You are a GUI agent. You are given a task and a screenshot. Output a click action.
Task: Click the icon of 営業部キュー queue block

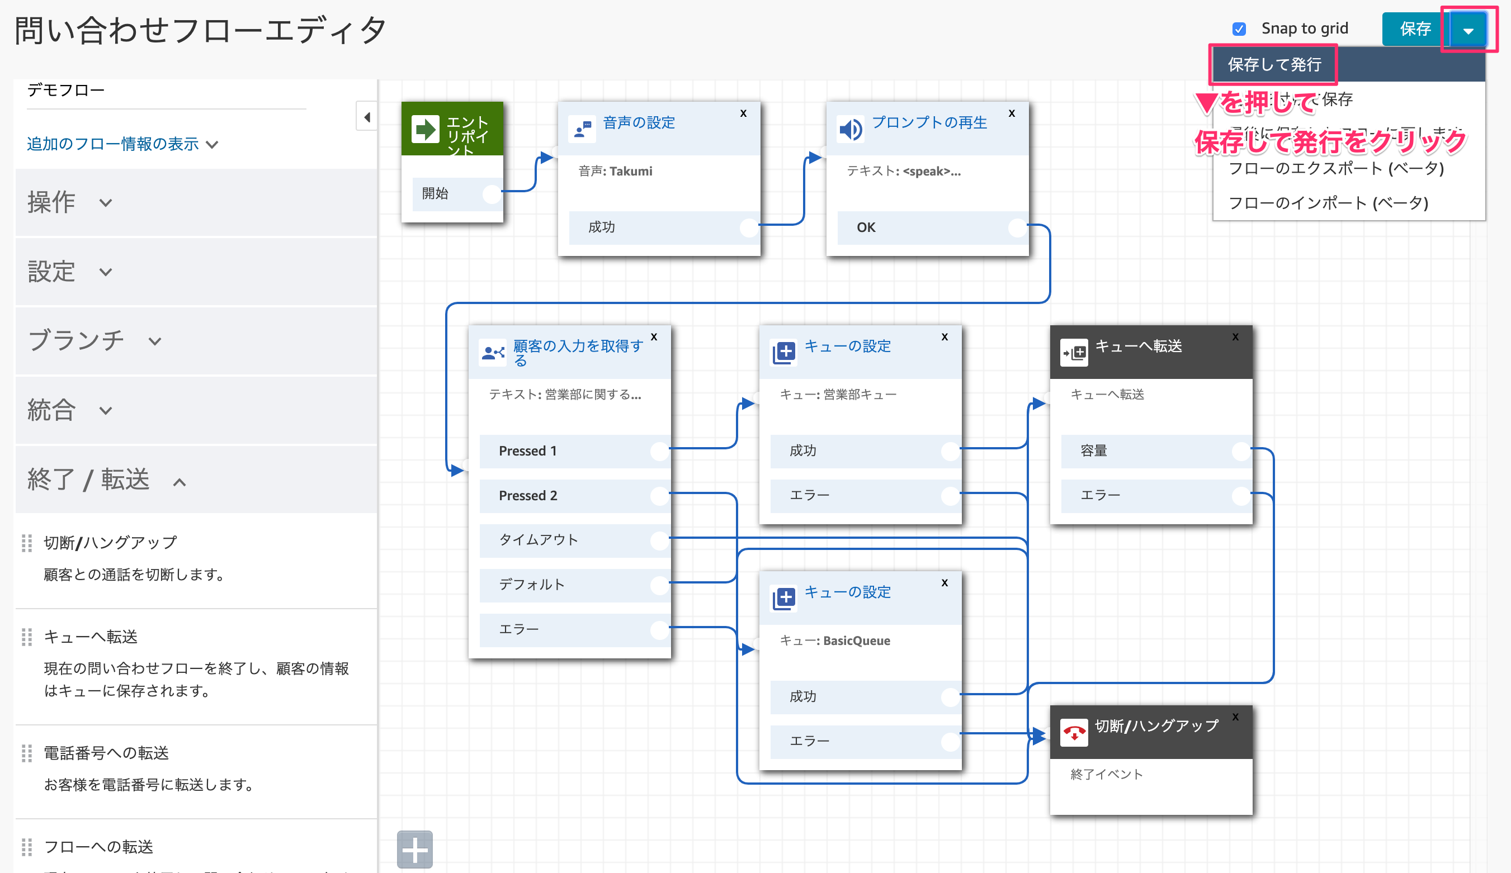tap(784, 352)
